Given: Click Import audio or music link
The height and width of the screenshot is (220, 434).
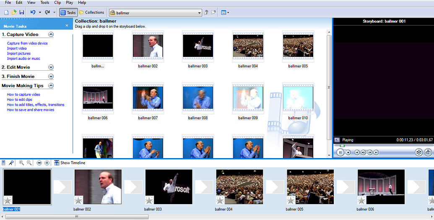Looking at the screenshot, I should click(x=23, y=59).
